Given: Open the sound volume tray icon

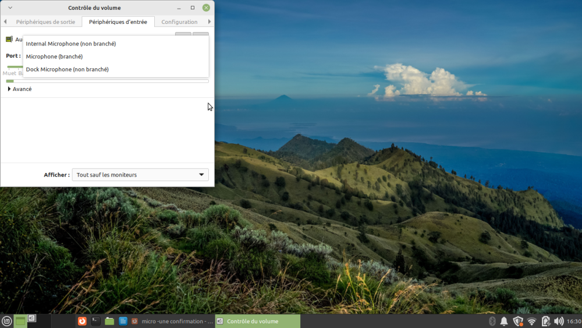Looking at the screenshot, I should click(559, 321).
